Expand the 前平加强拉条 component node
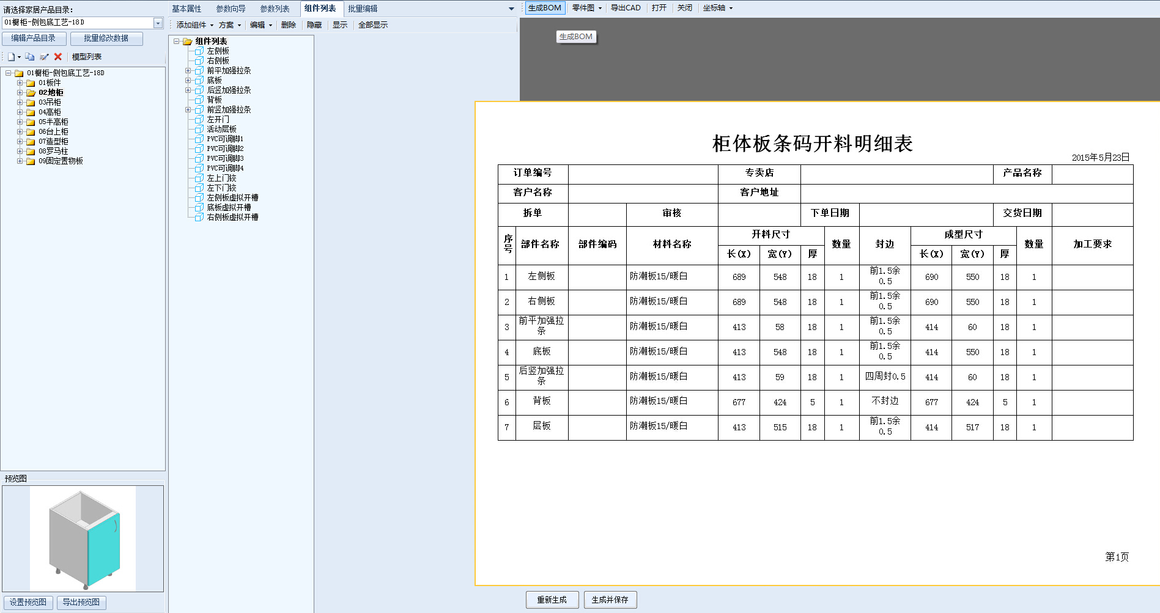Image resolution: width=1160 pixels, height=613 pixels. [x=188, y=71]
